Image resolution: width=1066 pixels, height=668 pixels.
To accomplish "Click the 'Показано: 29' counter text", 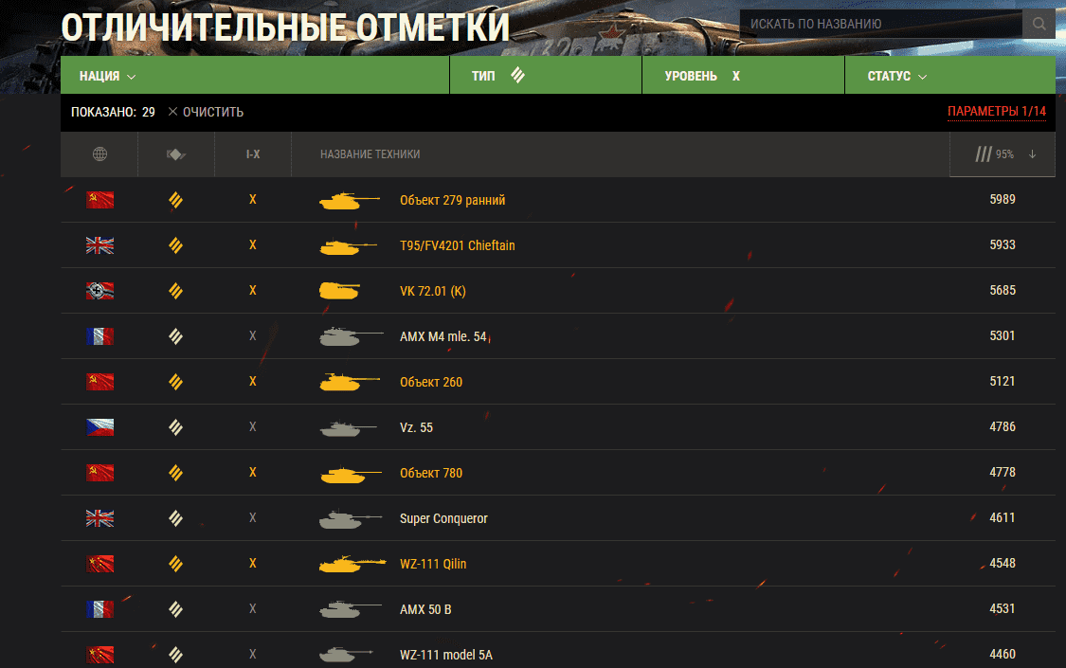I will pos(113,112).
